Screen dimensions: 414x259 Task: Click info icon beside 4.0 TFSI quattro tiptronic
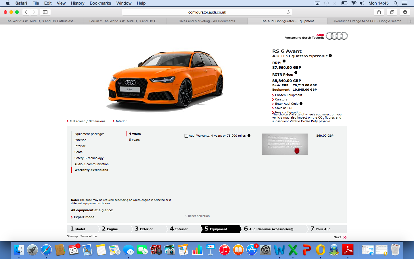(x=330, y=56)
